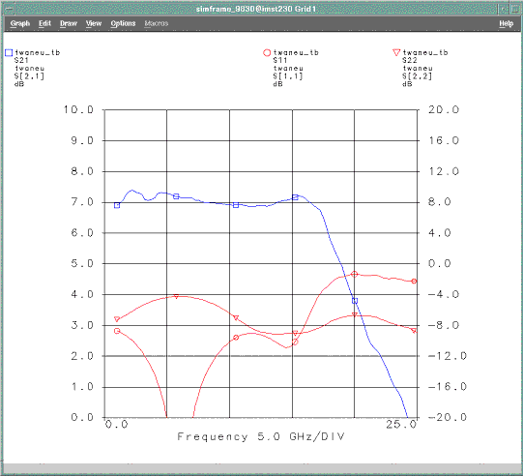Open the Edit menu
The width and height of the screenshot is (523, 476).
tap(44, 23)
